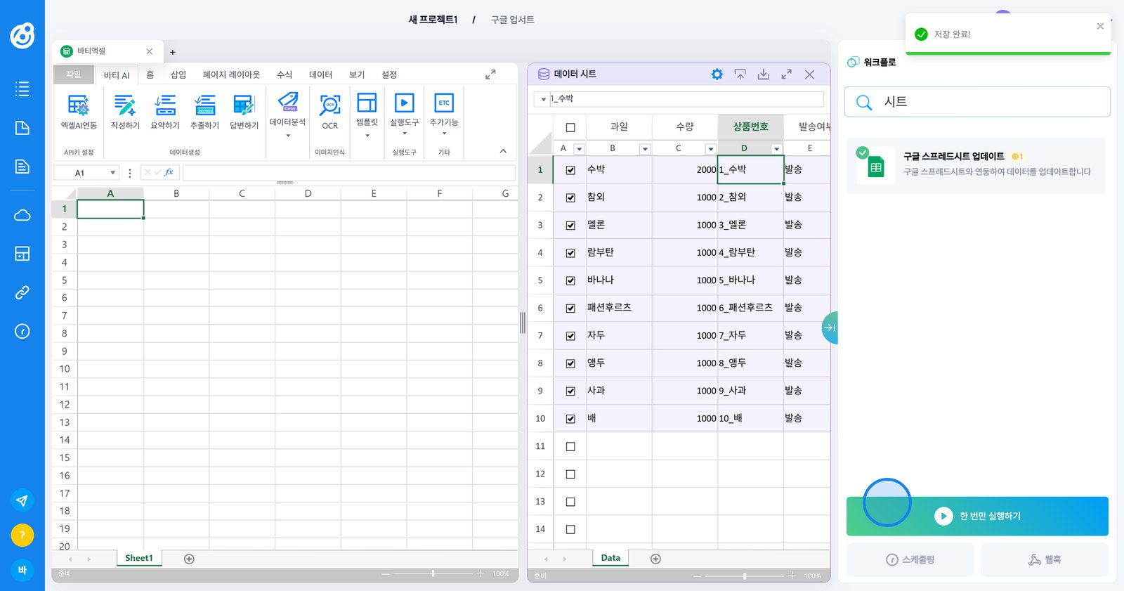Viewport: 1124px width, 591px height.
Task: Open column D filter dropdown in data sheet
Action: pyautogui.click(x=776, y=149)
